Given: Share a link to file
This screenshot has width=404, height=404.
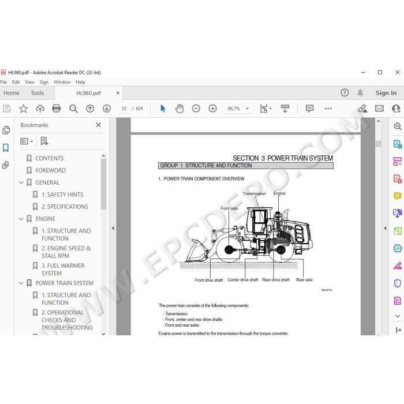Looking at the screenshot, I should [x=362, y=109].
